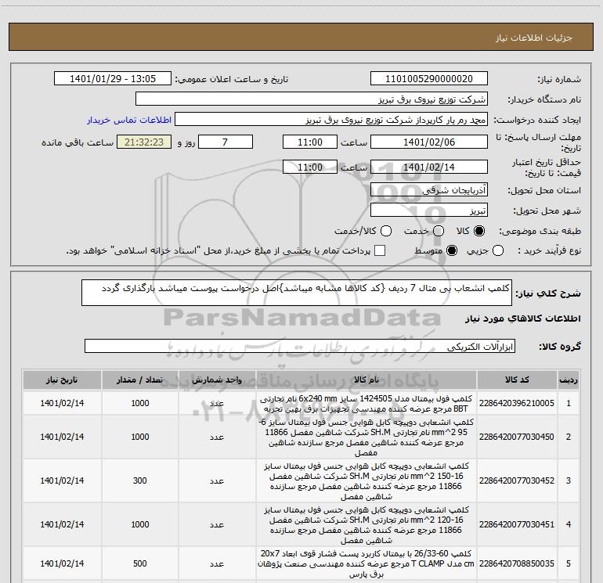Click quantity 300 in row 3

pyautogui.click(x=140, y=480)
